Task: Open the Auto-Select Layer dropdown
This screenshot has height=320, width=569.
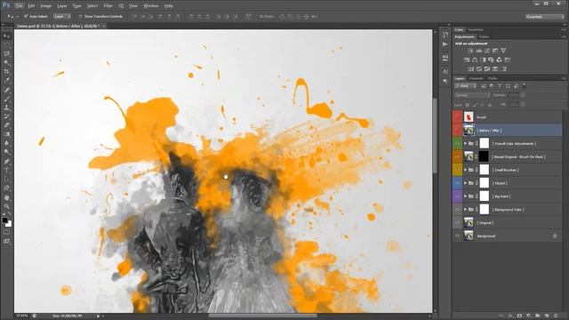Action: pos(62,16)
